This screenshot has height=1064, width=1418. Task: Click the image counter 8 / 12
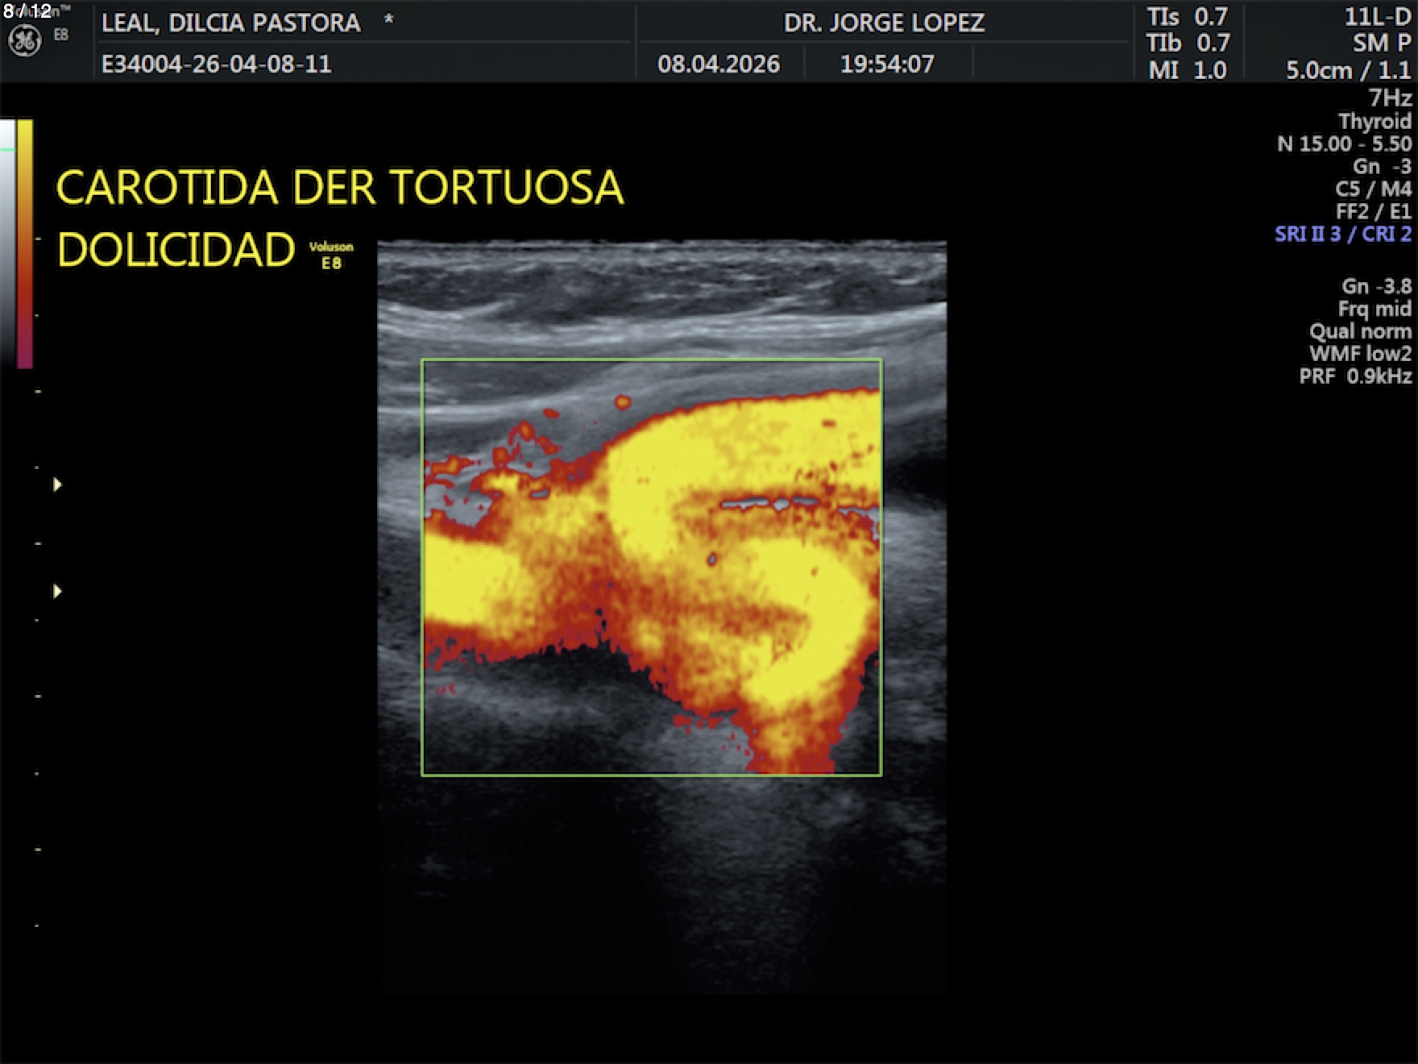coord(27,10)
